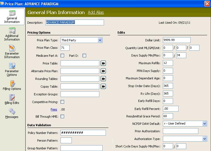211x151 pixels.
Task: Click the Quantity Limit Unit field
Action: (194, 48)
